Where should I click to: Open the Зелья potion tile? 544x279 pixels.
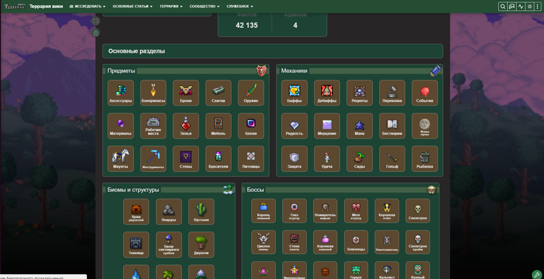coord(186,126)
